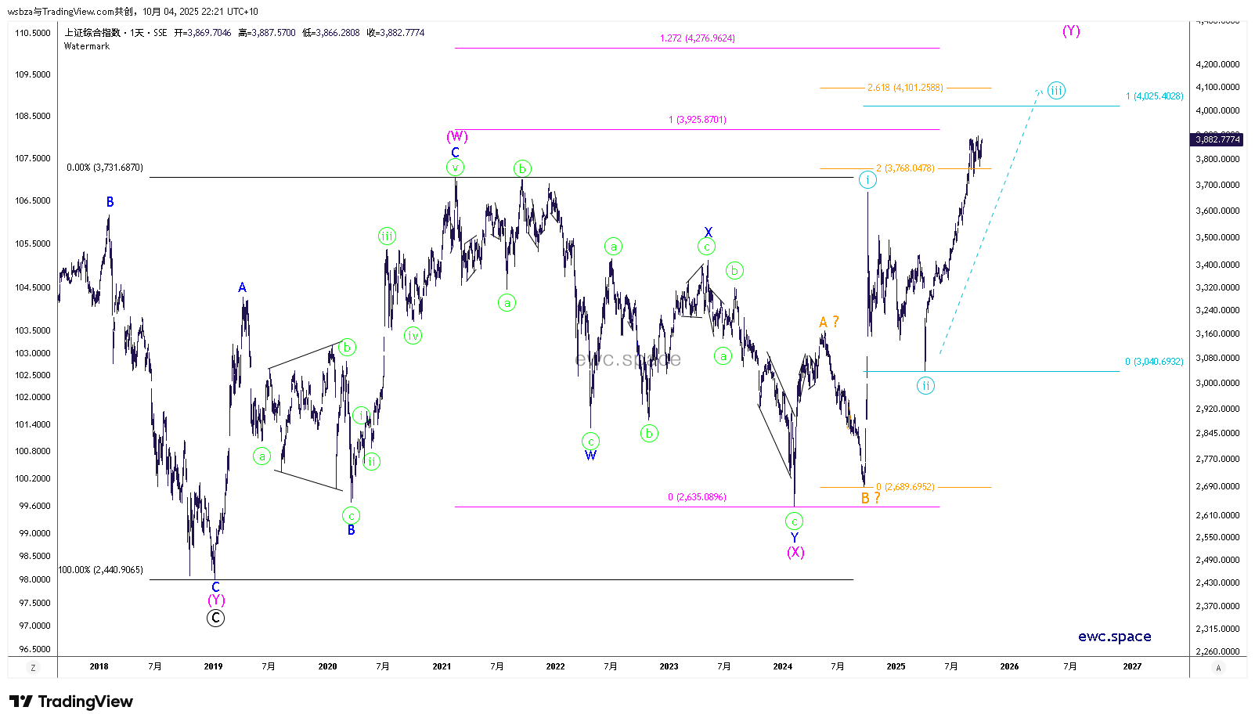Viewport: 1255px width, 725px height.
Task: Click 2025 on the time axis
Action: pos(896,667)
